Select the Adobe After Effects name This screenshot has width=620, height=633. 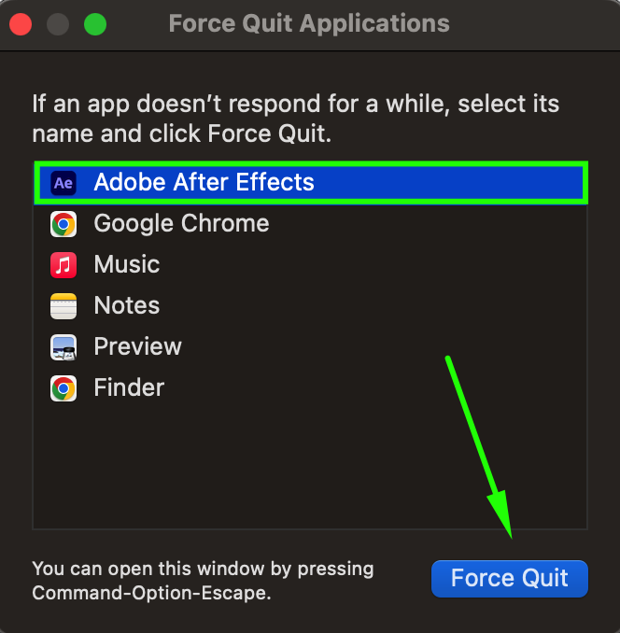pos(204,183)
